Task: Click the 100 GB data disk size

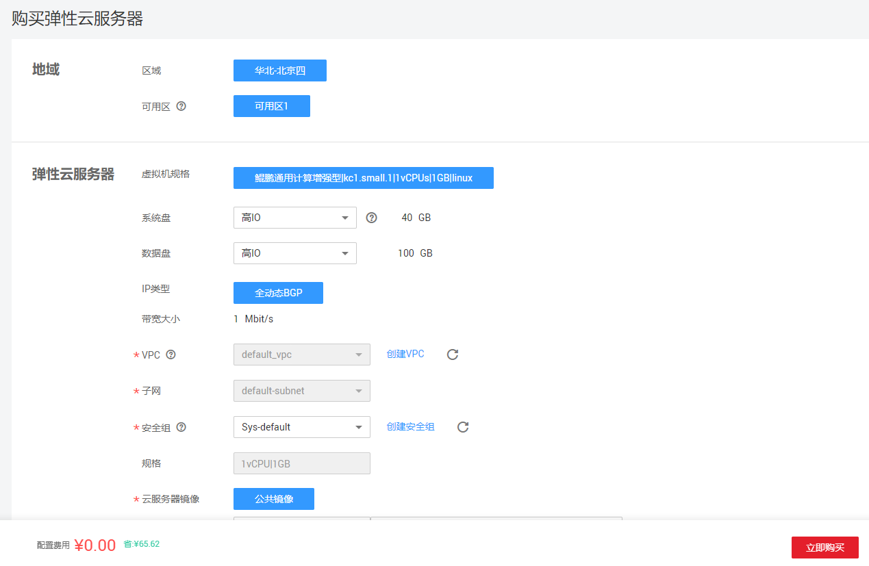Action: click(x=415, y=253)
